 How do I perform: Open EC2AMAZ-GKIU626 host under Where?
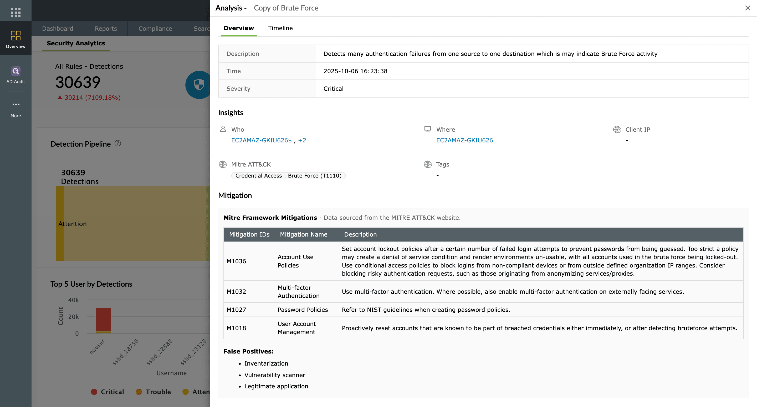[464, 140]
